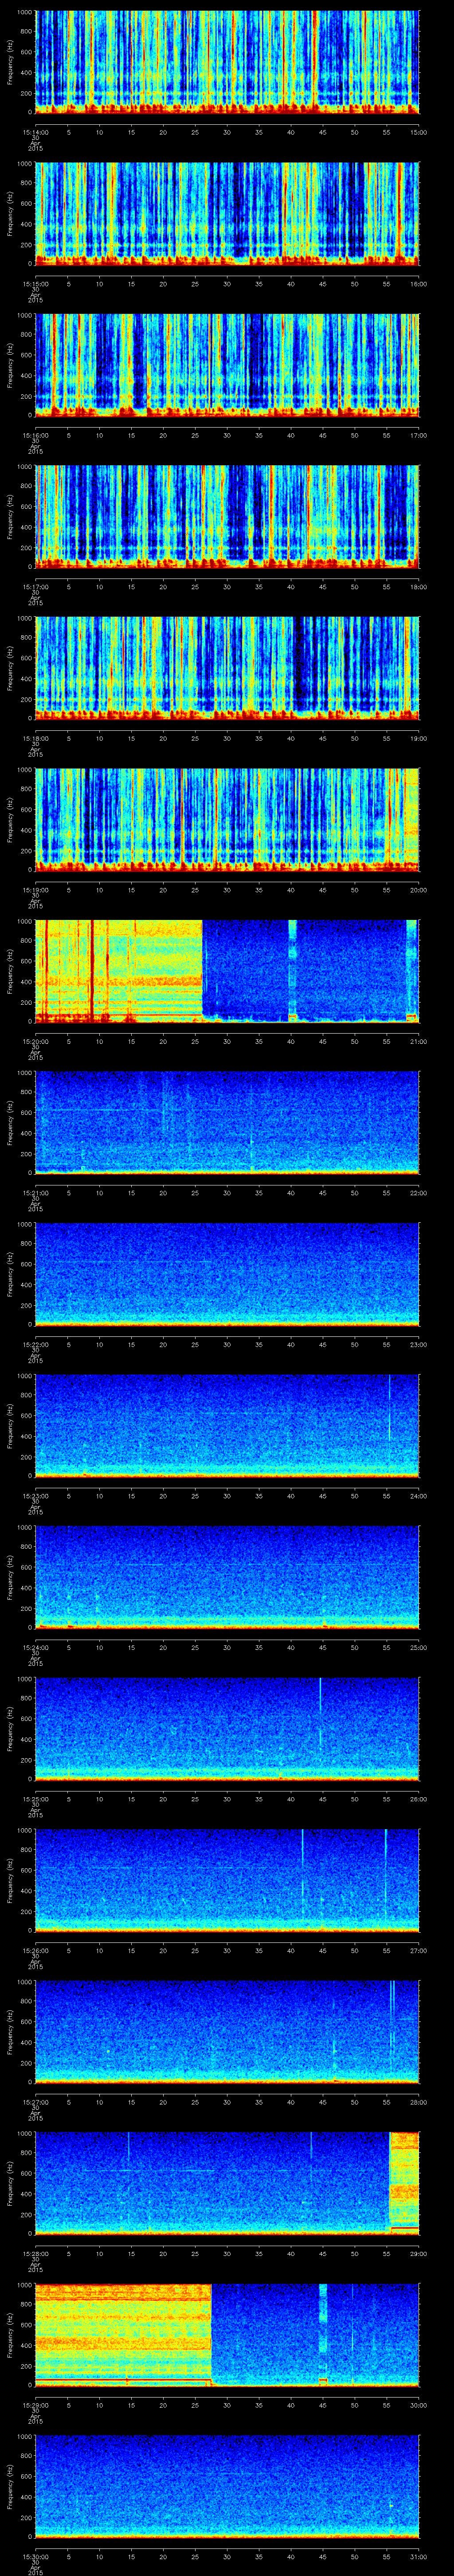
Task: Select the '15:26:00' time label
Action: pyautogui.click(x=35, y=1950)
